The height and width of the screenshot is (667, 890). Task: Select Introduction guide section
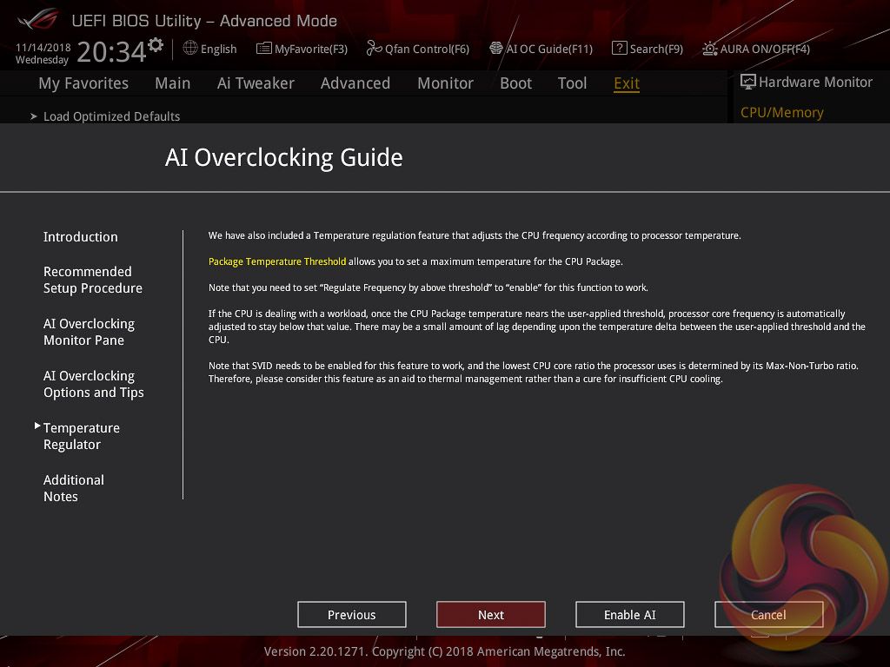click(x=81, y=237)
